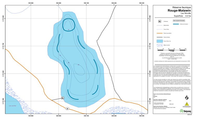The height and width of the screenshot is (119, 197).
Task: Click the Lac Larcher label on the map
Action: (x=13, y=106)
